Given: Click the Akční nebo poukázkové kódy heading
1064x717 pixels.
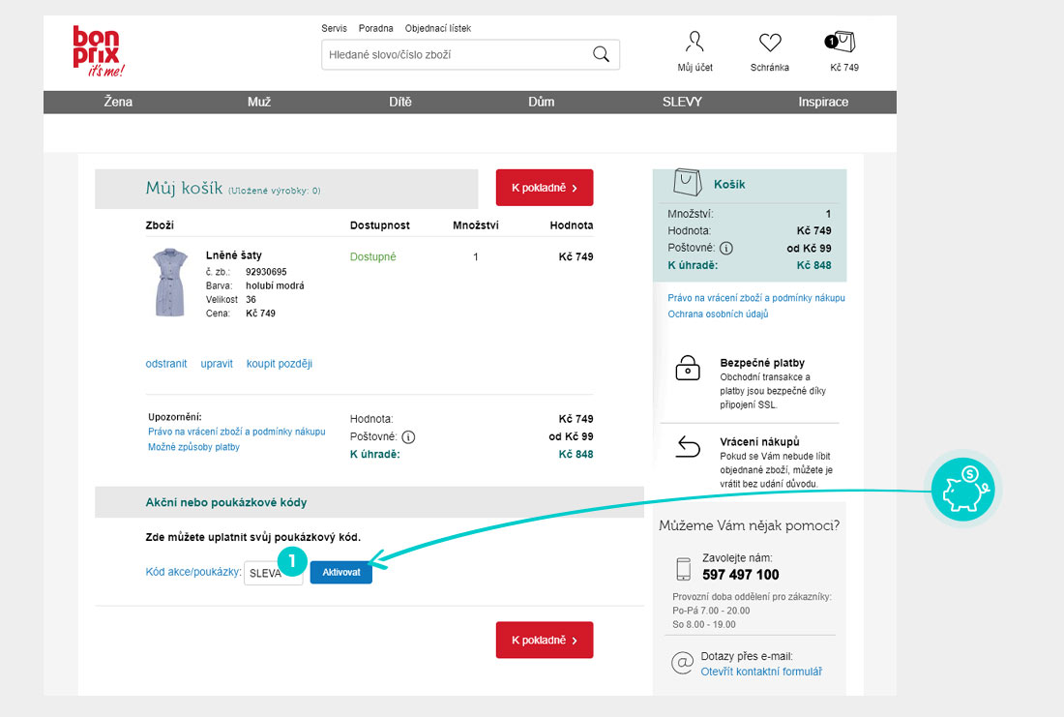Looking at the screenshot, I should (226, 502).
